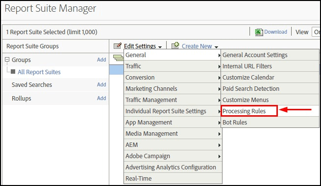Viewport: 321px width, 186px height.
Task: Select General Account Settings
Action: click(x=270, y=55)
